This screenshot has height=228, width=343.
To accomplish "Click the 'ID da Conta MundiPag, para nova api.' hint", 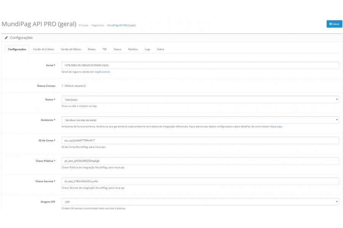I will (x=83, y=147).
